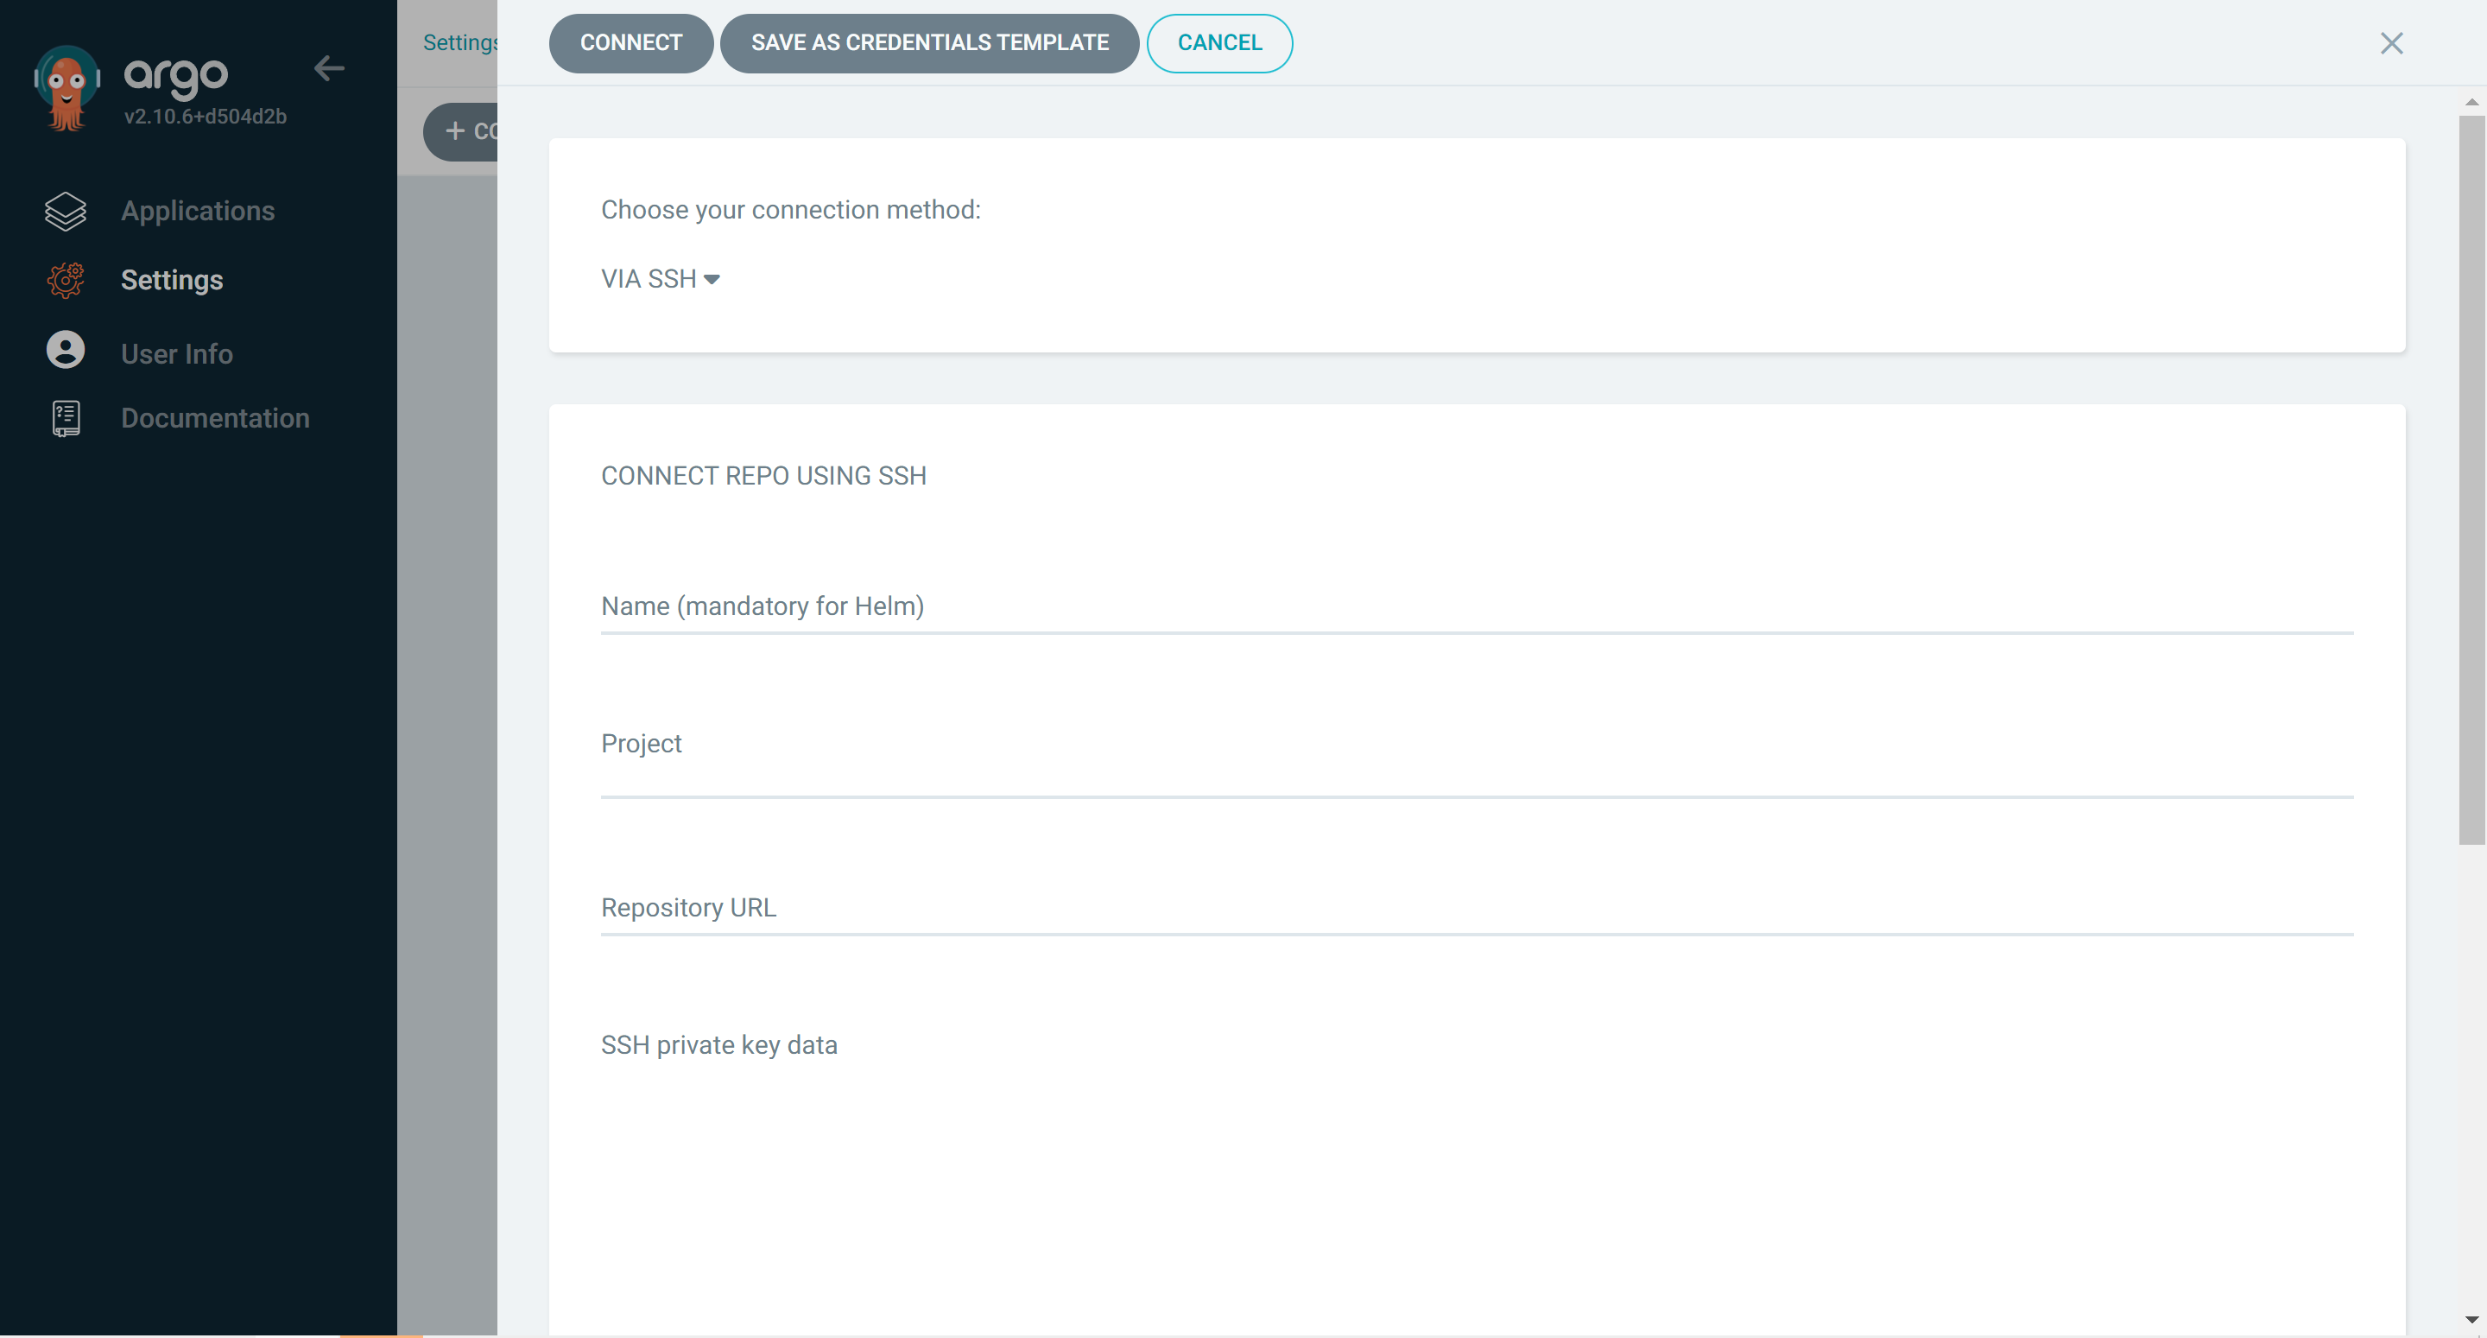The width and height of the screenshot is (2487, 1338).
Task: Click the User Info avatar icon
Action: pyautogui.click(x=66, y=351)
